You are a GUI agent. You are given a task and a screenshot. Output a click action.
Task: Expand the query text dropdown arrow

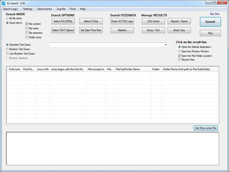tap(166, 45)
